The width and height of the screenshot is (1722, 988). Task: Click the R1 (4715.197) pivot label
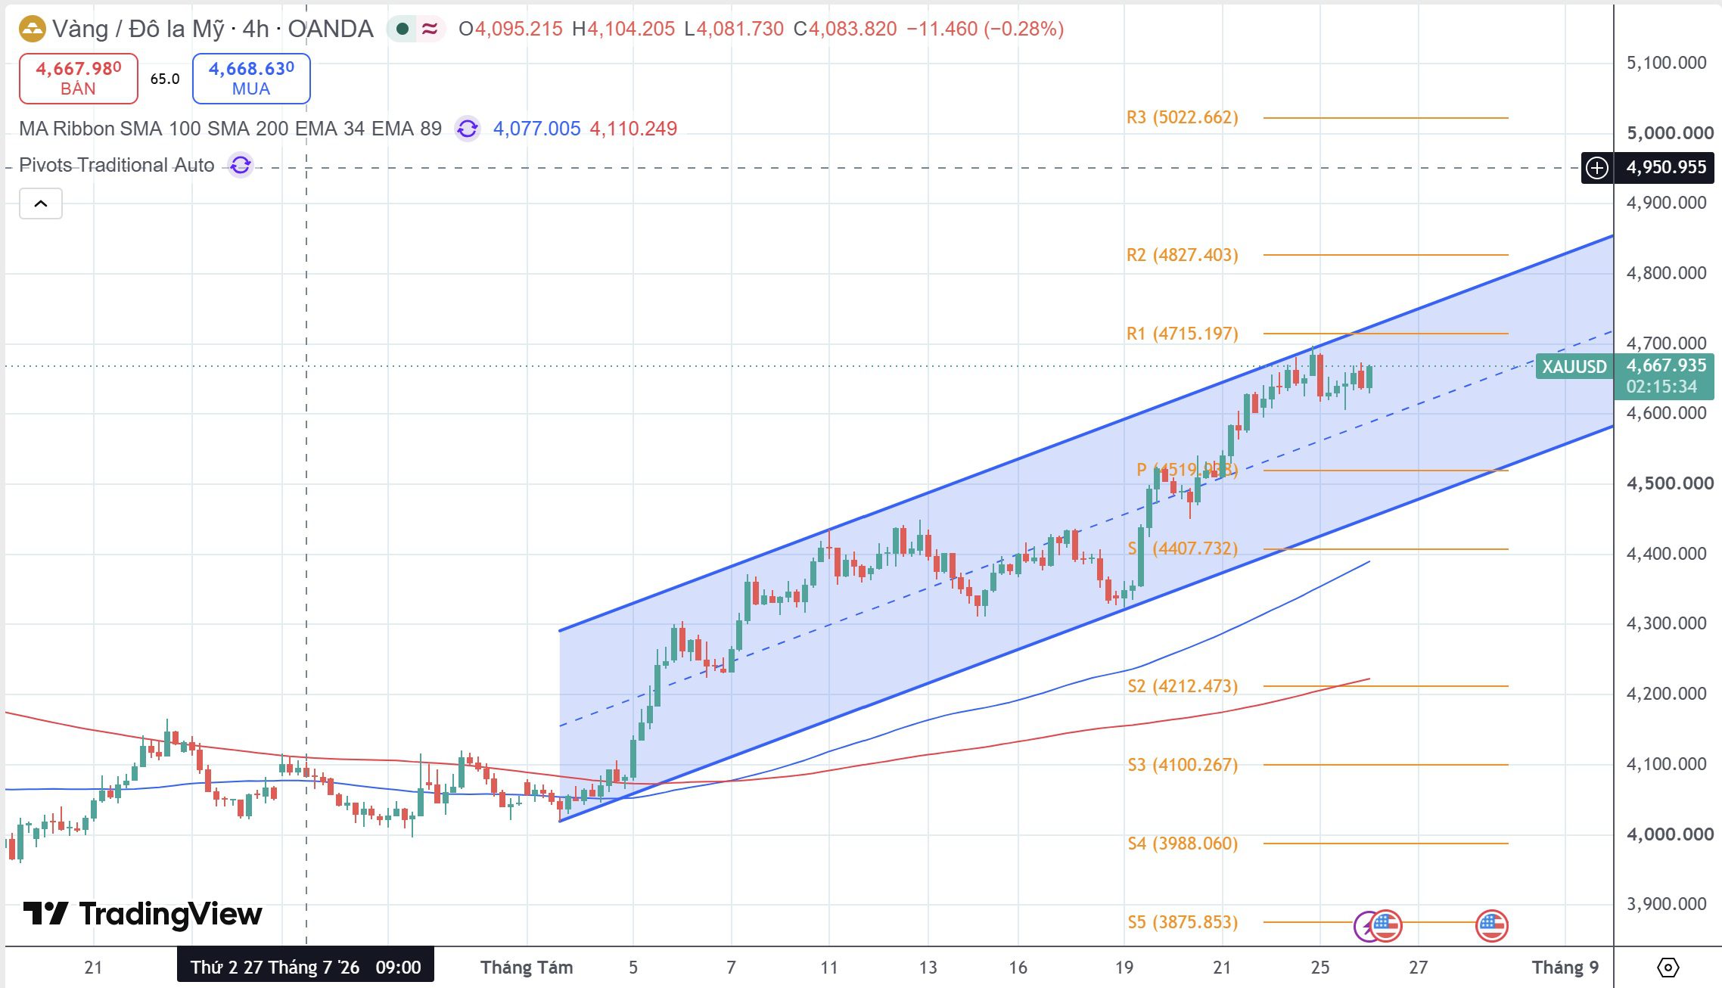1183,334
